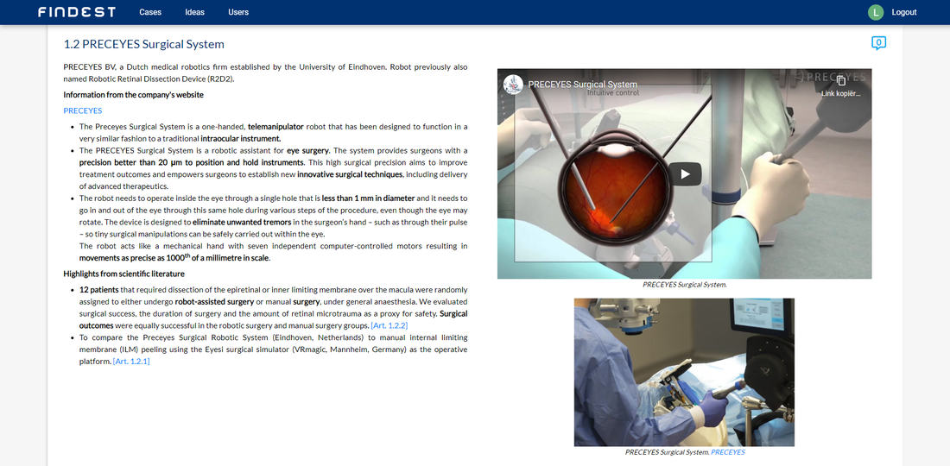The height and width of the screenshot is (466, 950).
Task: Click heading 1.2 PRECEYES Surgical System
Action: coord(143,44)
